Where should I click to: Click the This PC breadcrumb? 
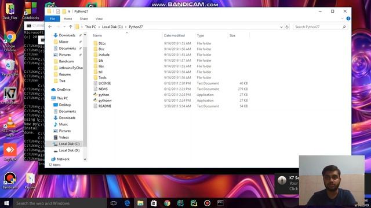[90, 27]
